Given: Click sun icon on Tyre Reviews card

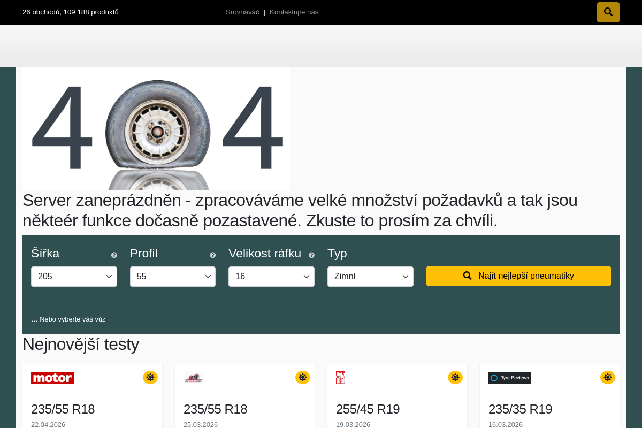Looking at the screenshot, I should pyautogui.click(x=608, y=378).
